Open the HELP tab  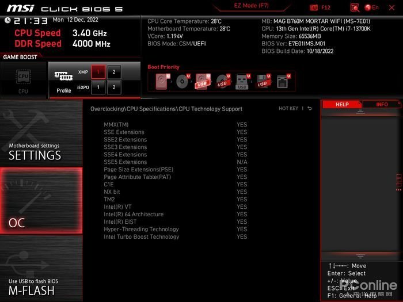click(x=342, y=104)
